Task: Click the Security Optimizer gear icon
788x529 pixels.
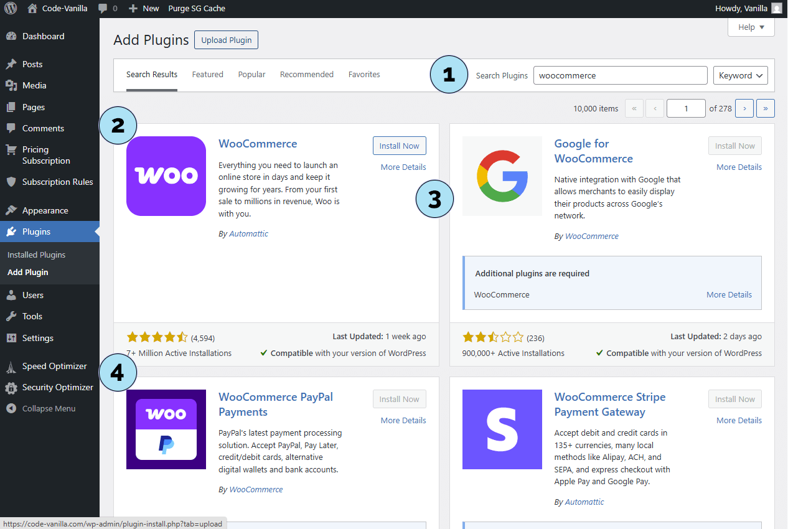Action: [11, 387]
